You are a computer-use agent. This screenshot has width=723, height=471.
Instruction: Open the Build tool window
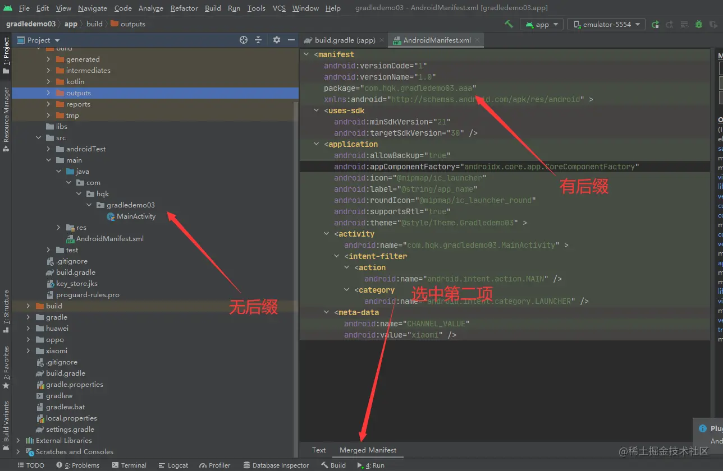(333, 465)
